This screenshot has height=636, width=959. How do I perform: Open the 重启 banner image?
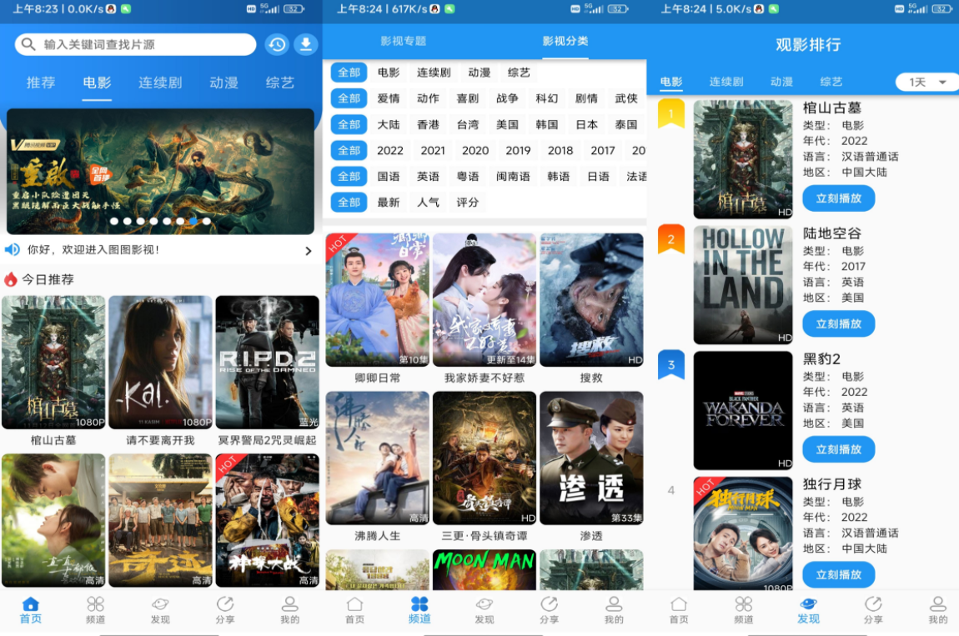point(160,171)
